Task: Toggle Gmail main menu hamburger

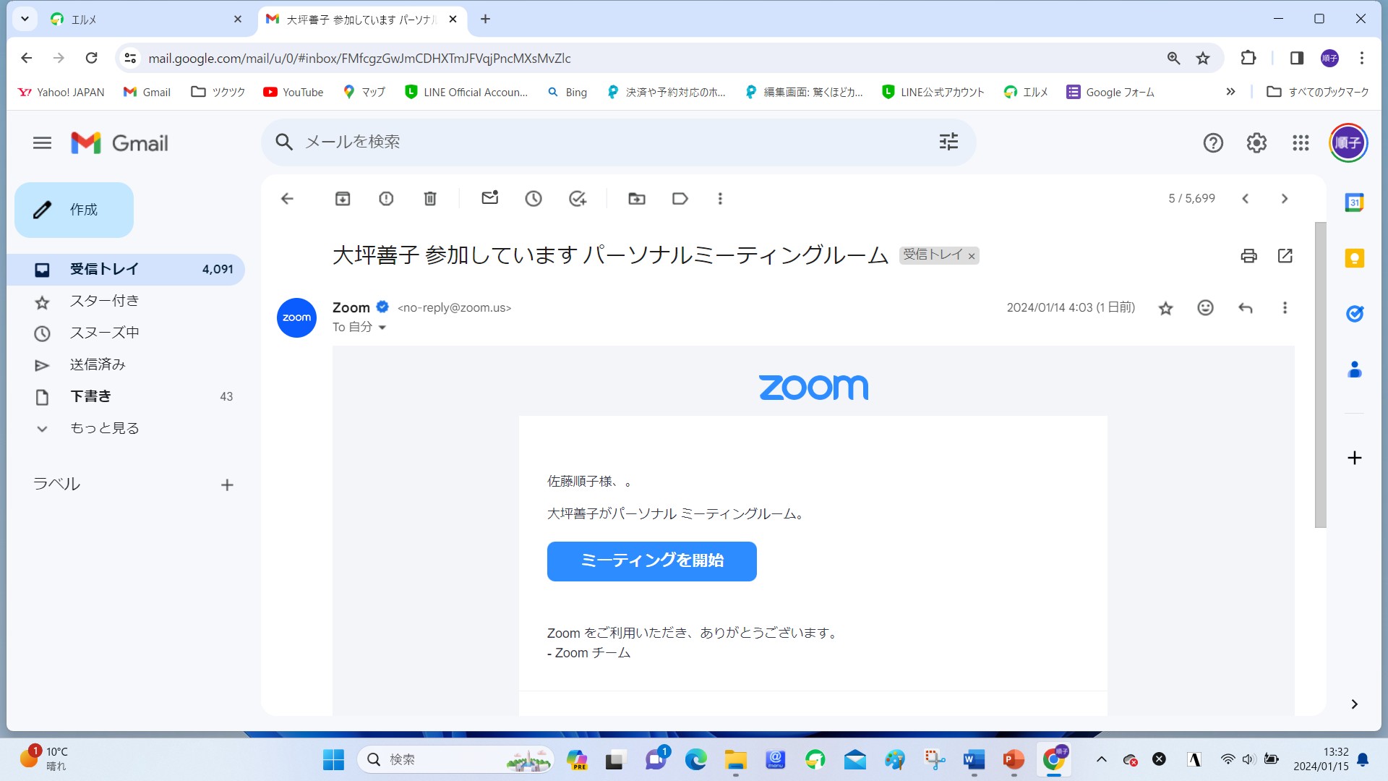Action: [42, 143]
